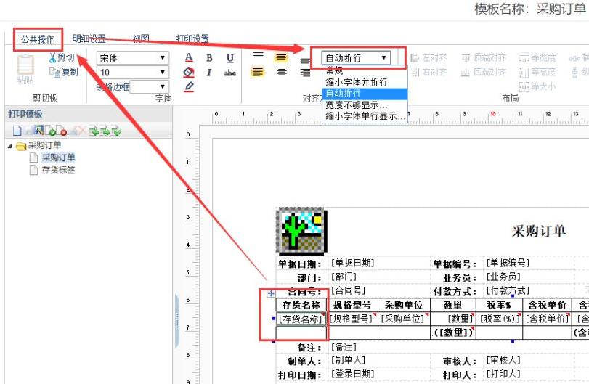Open the 打印设置 tab

point(192,38)
